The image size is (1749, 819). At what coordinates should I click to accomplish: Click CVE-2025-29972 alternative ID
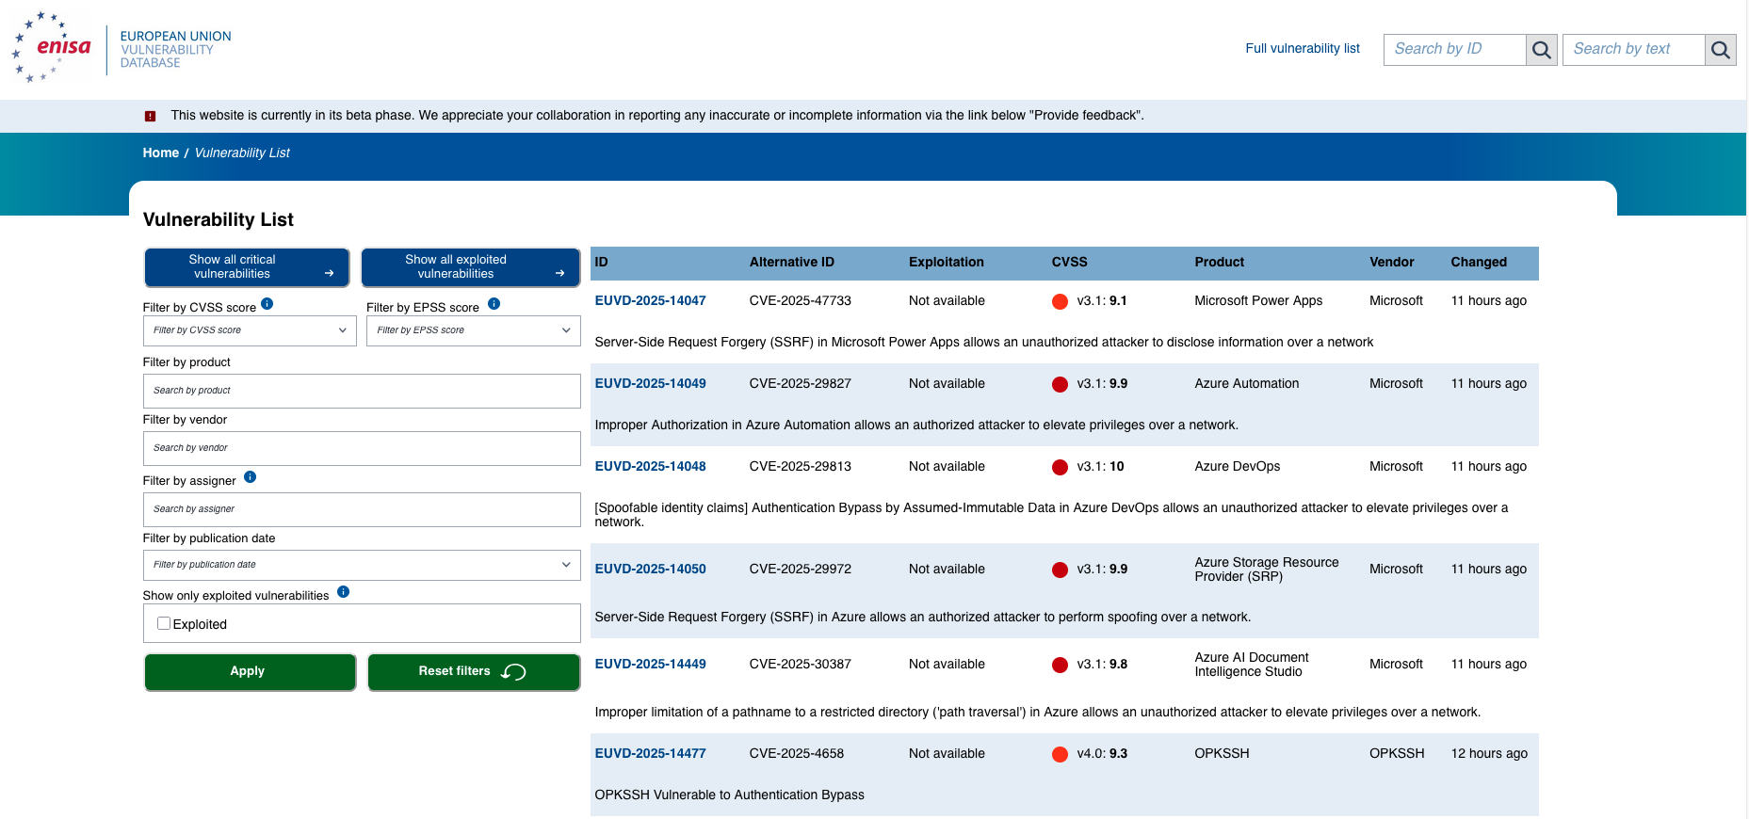tap(801, 570)
